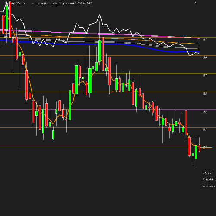Click the "Weekly Charts" title text

15,3
